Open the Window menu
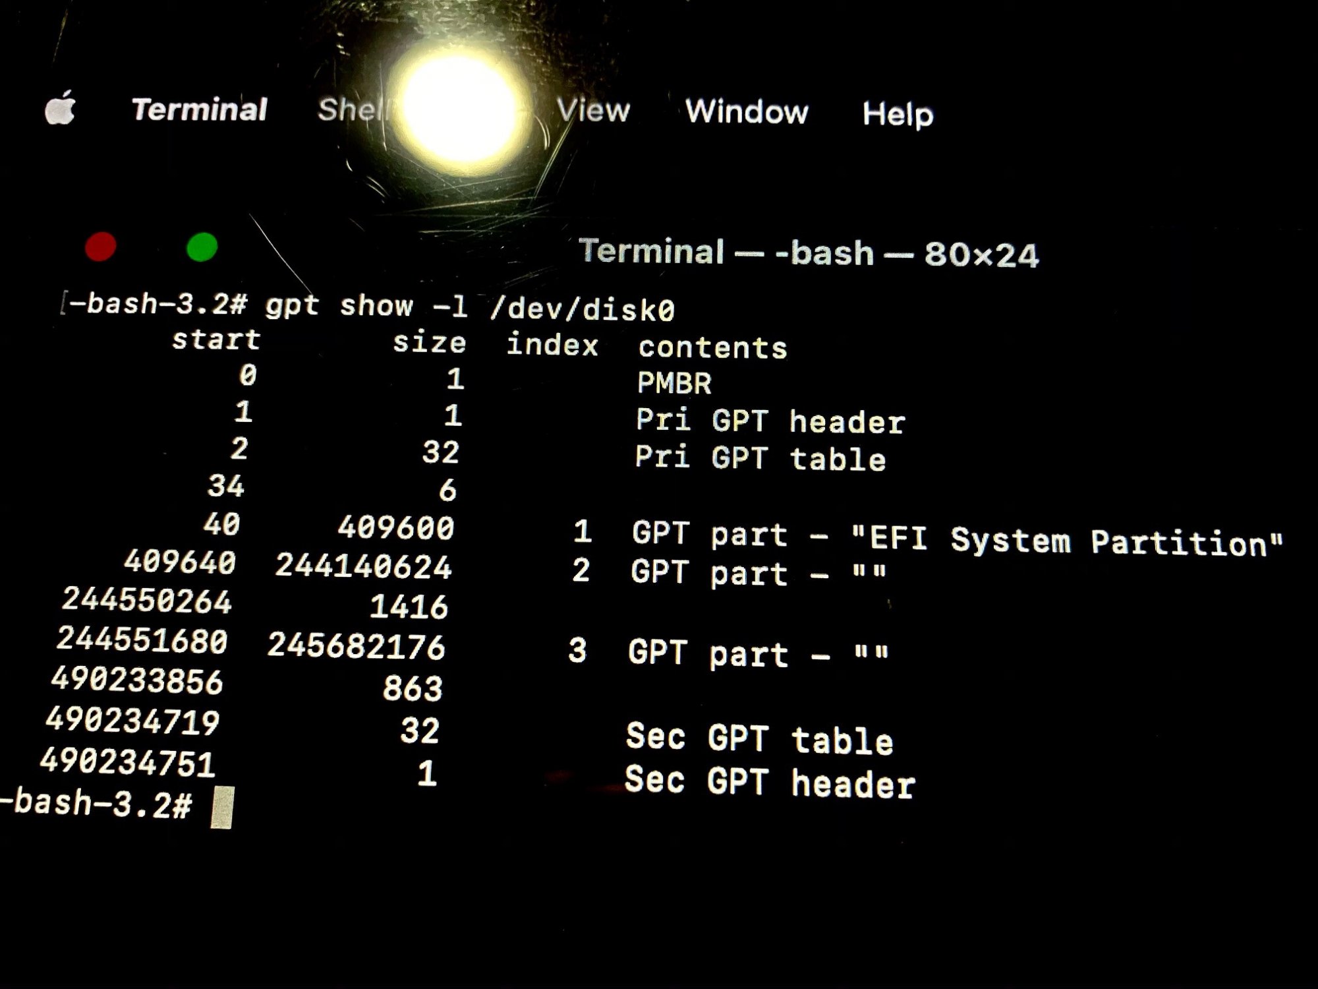Viewport: 1318px width, 989px height. click(747, 111)
